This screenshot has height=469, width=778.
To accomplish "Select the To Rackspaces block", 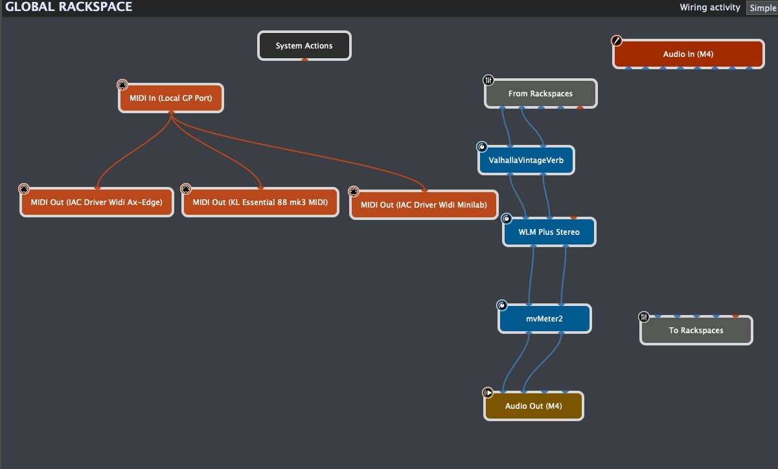I will click(x=696, y=331).
